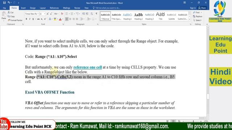
Task: Click the Share person icon
Action: click(199, 8)
